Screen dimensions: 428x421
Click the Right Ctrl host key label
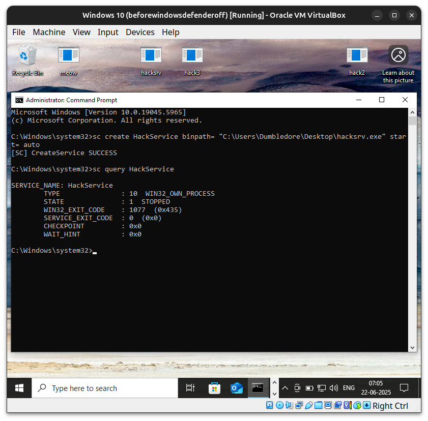[x=390, y=406]
